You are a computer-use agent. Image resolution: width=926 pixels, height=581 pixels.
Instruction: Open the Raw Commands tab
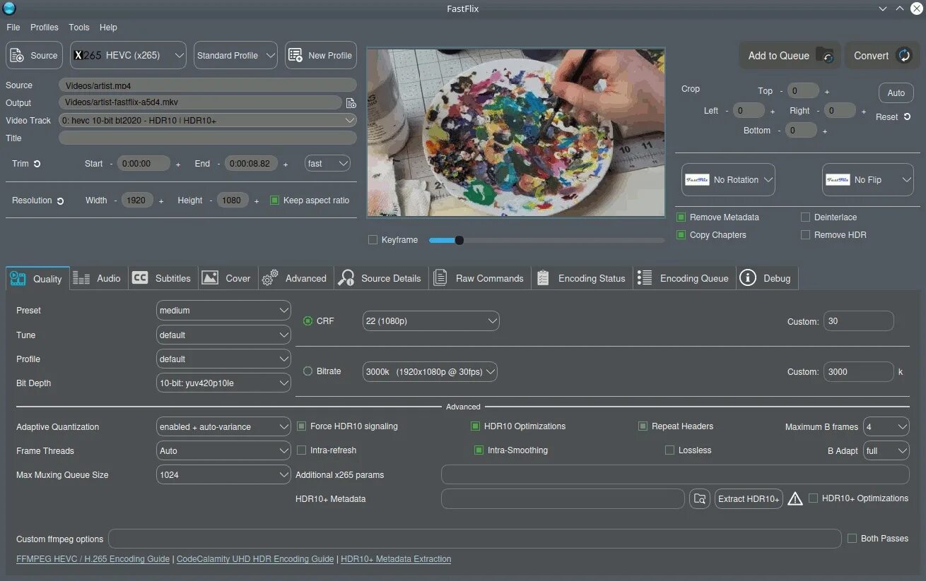(479, 278)
